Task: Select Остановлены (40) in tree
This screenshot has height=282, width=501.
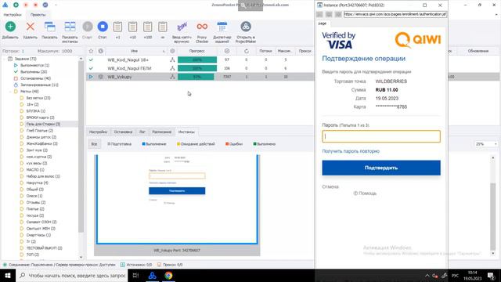Action: point(35,78)
